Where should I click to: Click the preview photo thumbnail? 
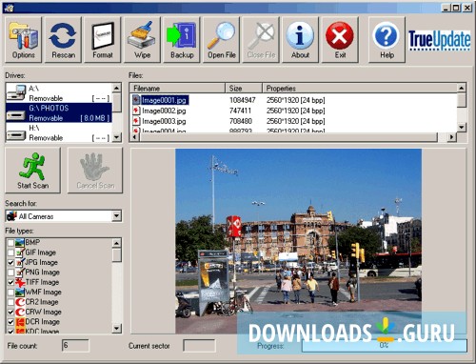[298, 241]
